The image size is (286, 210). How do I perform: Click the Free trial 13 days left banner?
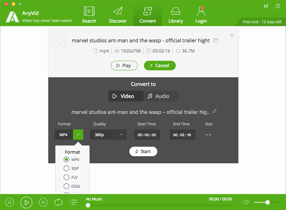[262, 22]
